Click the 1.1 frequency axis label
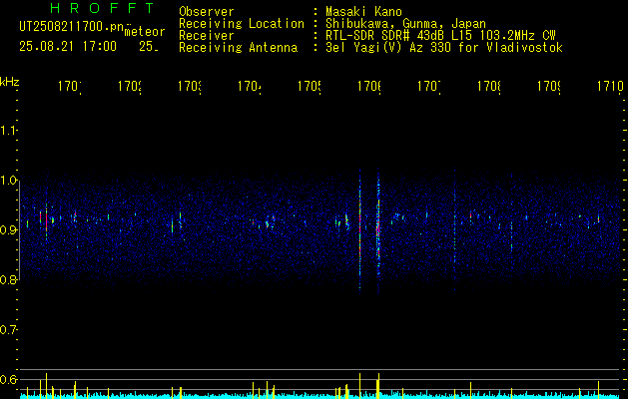The width and height of the screenshot is (628, 399). [x=9, y=130]
